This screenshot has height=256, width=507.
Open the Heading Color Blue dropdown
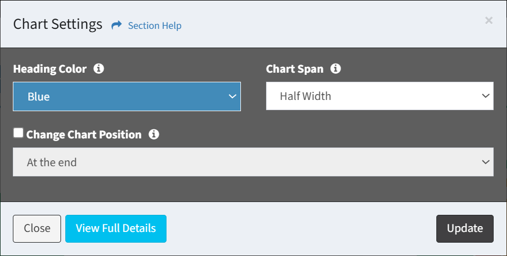pos(127,96)
